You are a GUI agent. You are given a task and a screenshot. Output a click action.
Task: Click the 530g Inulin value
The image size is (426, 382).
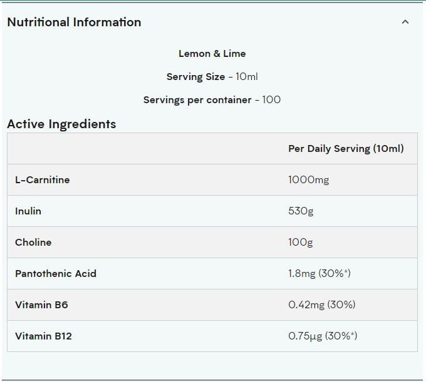click(x=301, y=211)
